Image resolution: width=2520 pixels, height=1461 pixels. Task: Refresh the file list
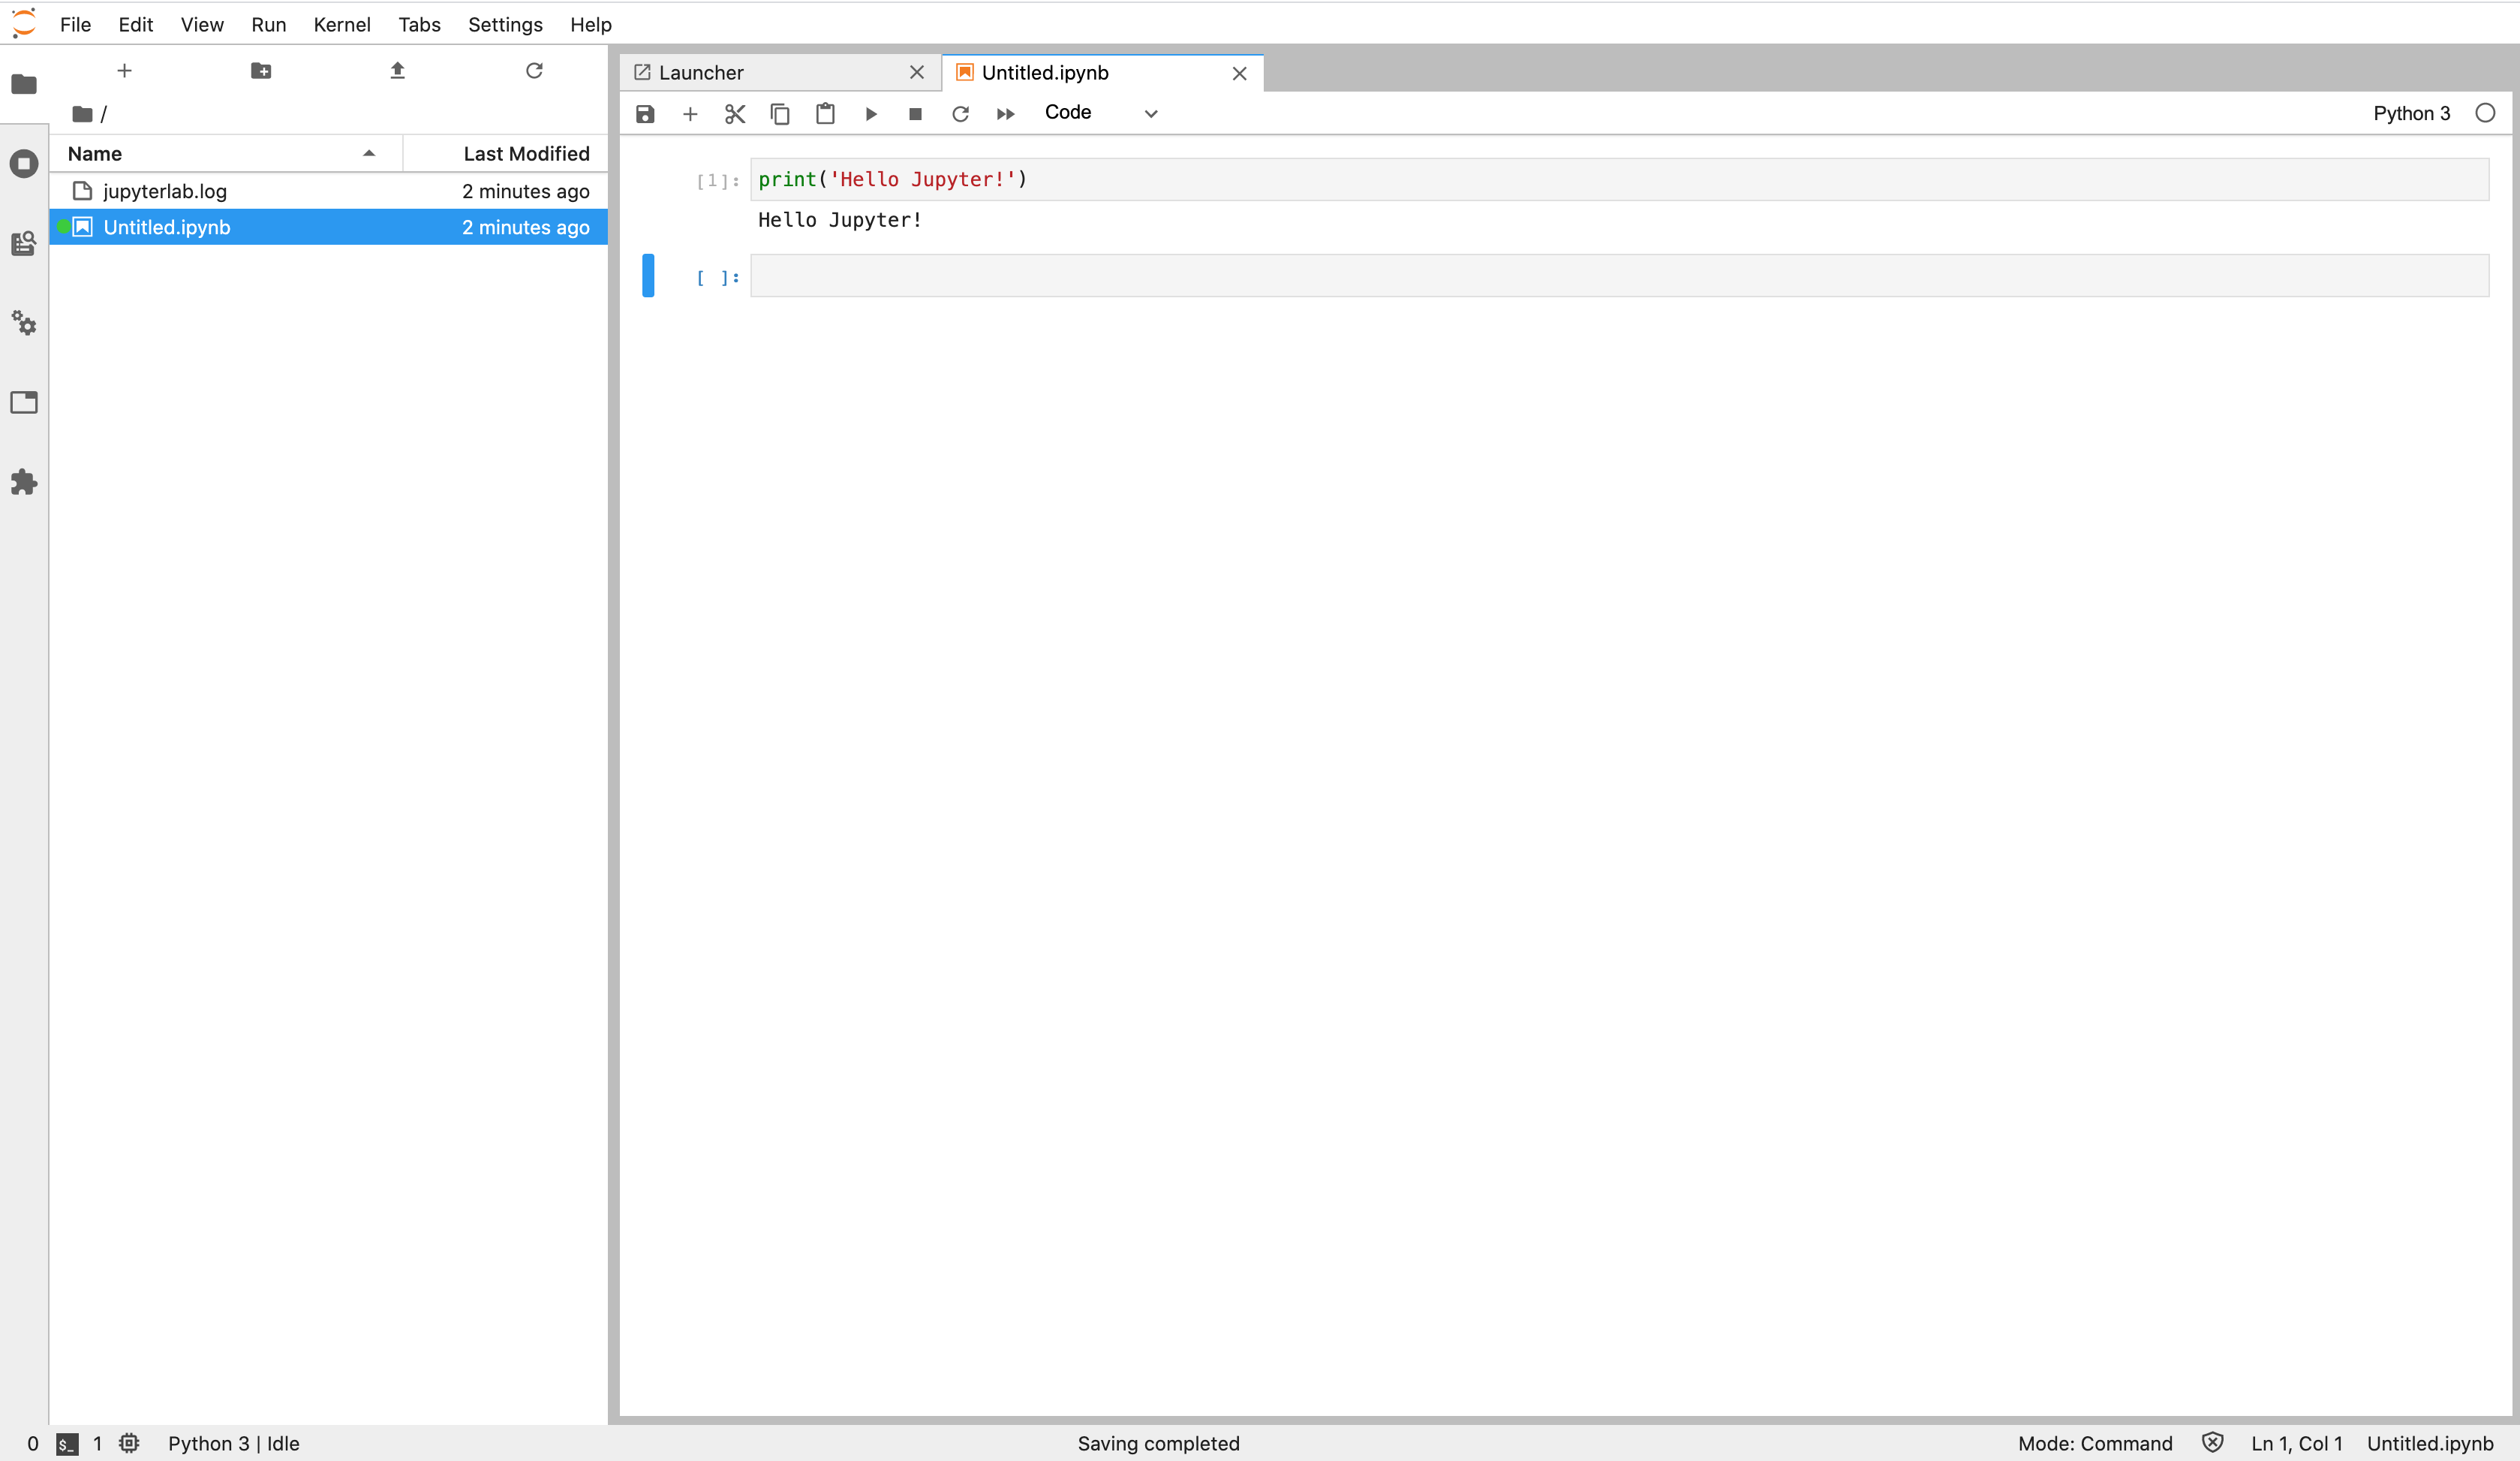(534, 71)
